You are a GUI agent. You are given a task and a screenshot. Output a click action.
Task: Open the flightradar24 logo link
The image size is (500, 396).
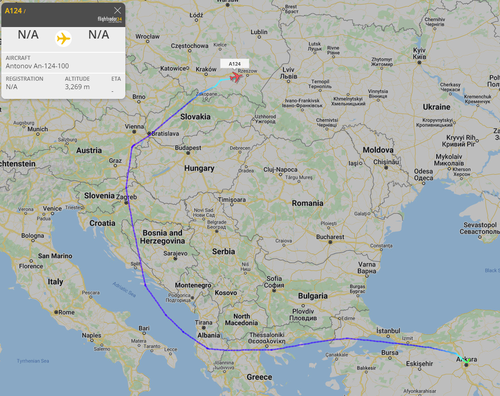(110, 20)
